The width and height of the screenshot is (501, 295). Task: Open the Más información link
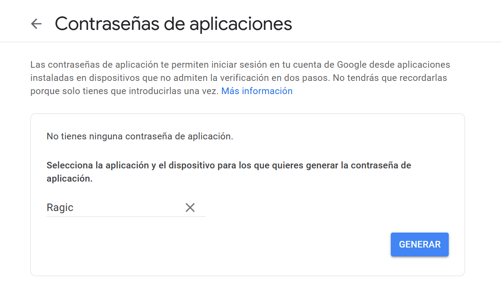tap(257, 91)
